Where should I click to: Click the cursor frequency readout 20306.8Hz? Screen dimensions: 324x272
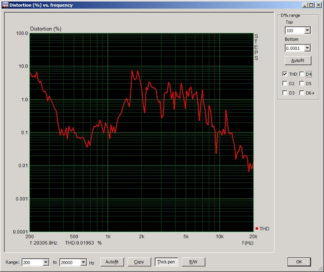tap(44, 243)
